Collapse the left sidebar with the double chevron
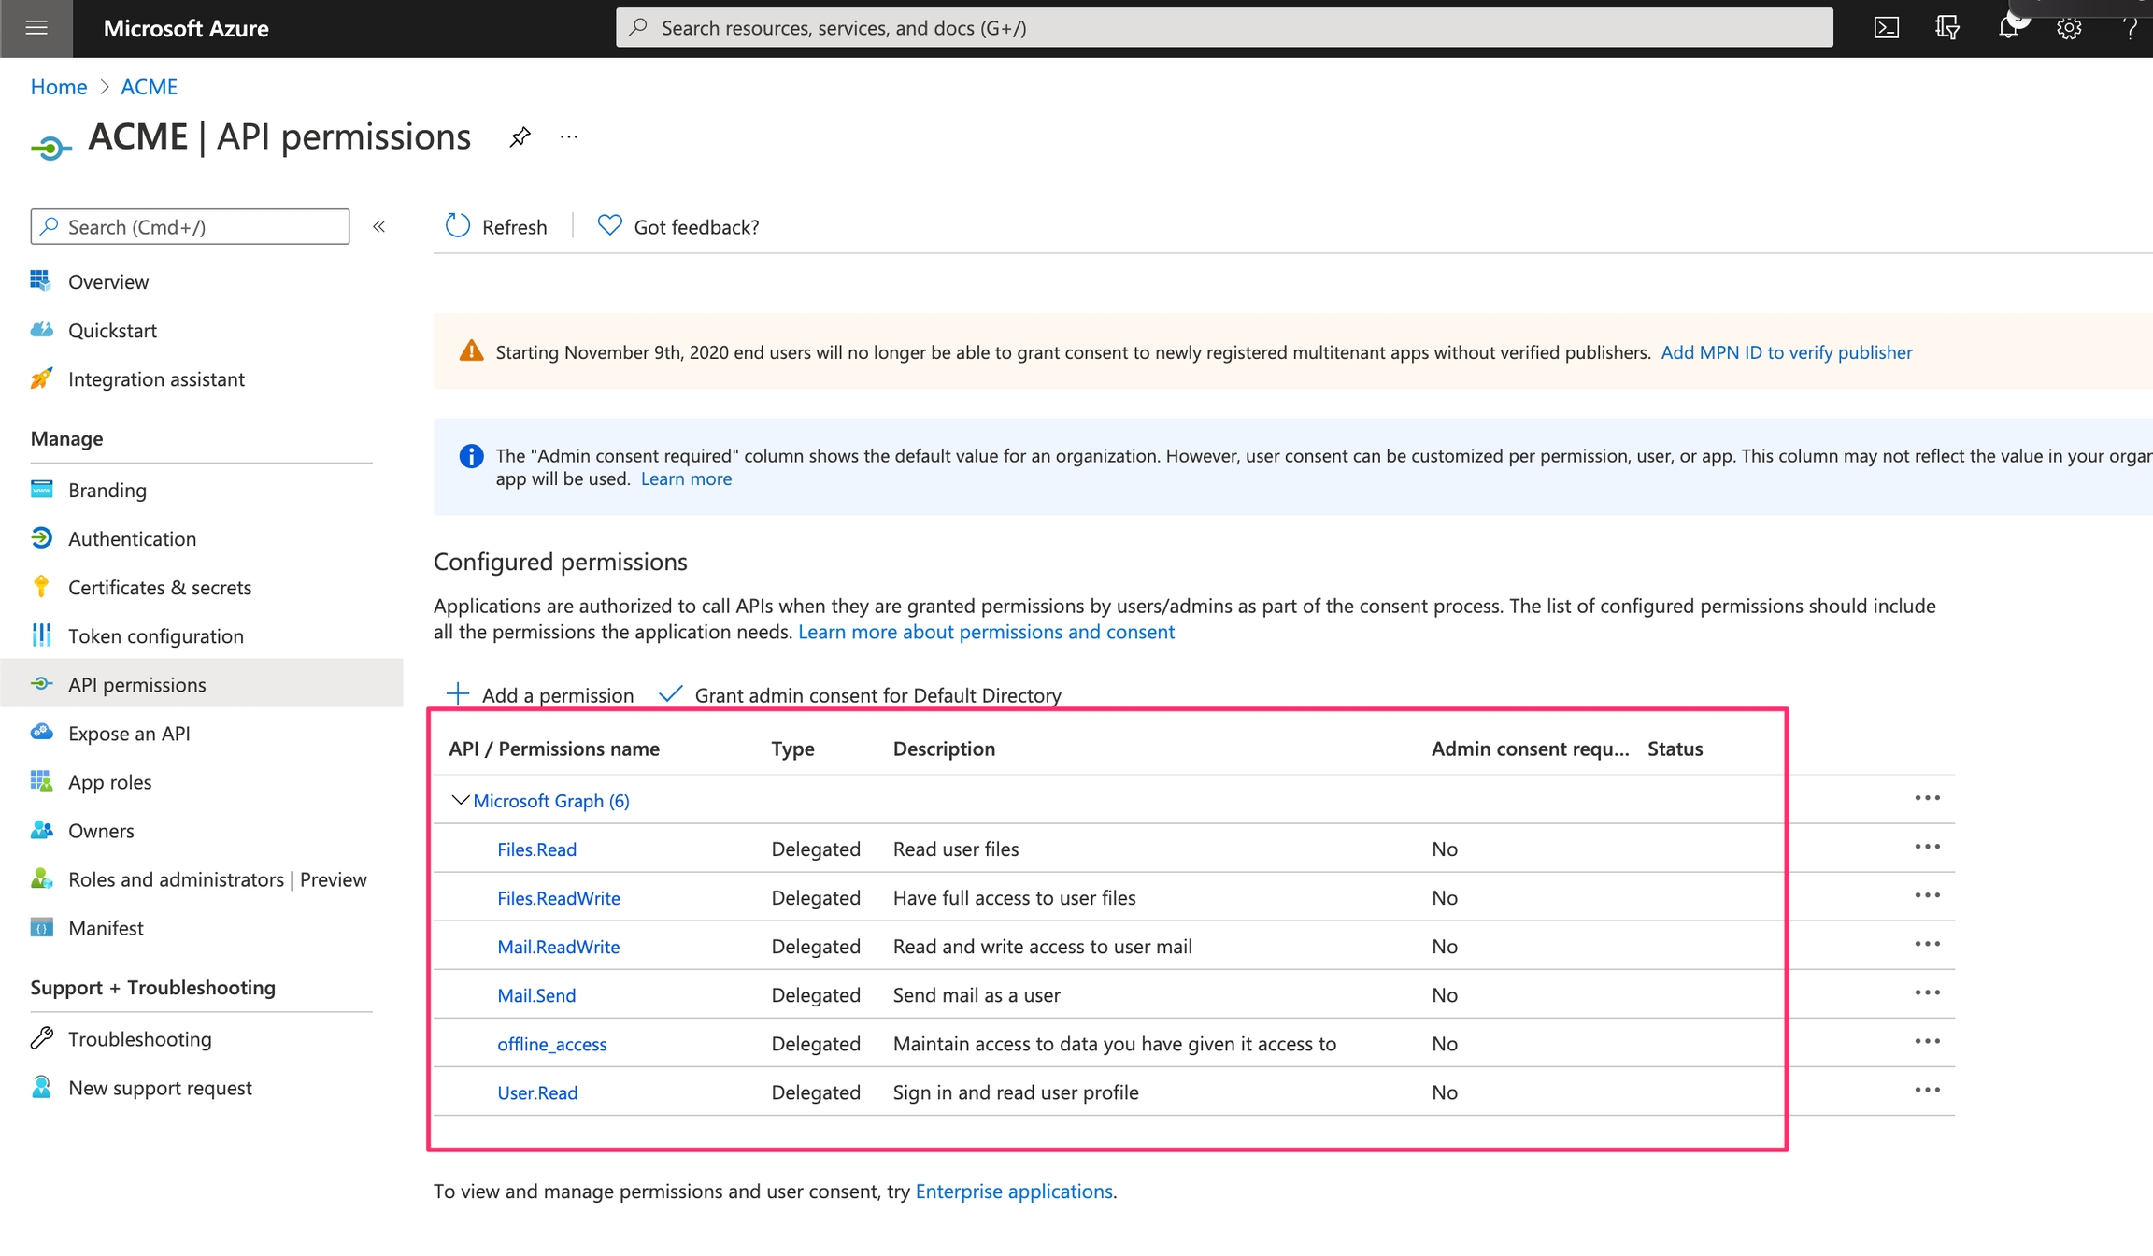Screen dimensions: 2153x1256 click(378, 226)
